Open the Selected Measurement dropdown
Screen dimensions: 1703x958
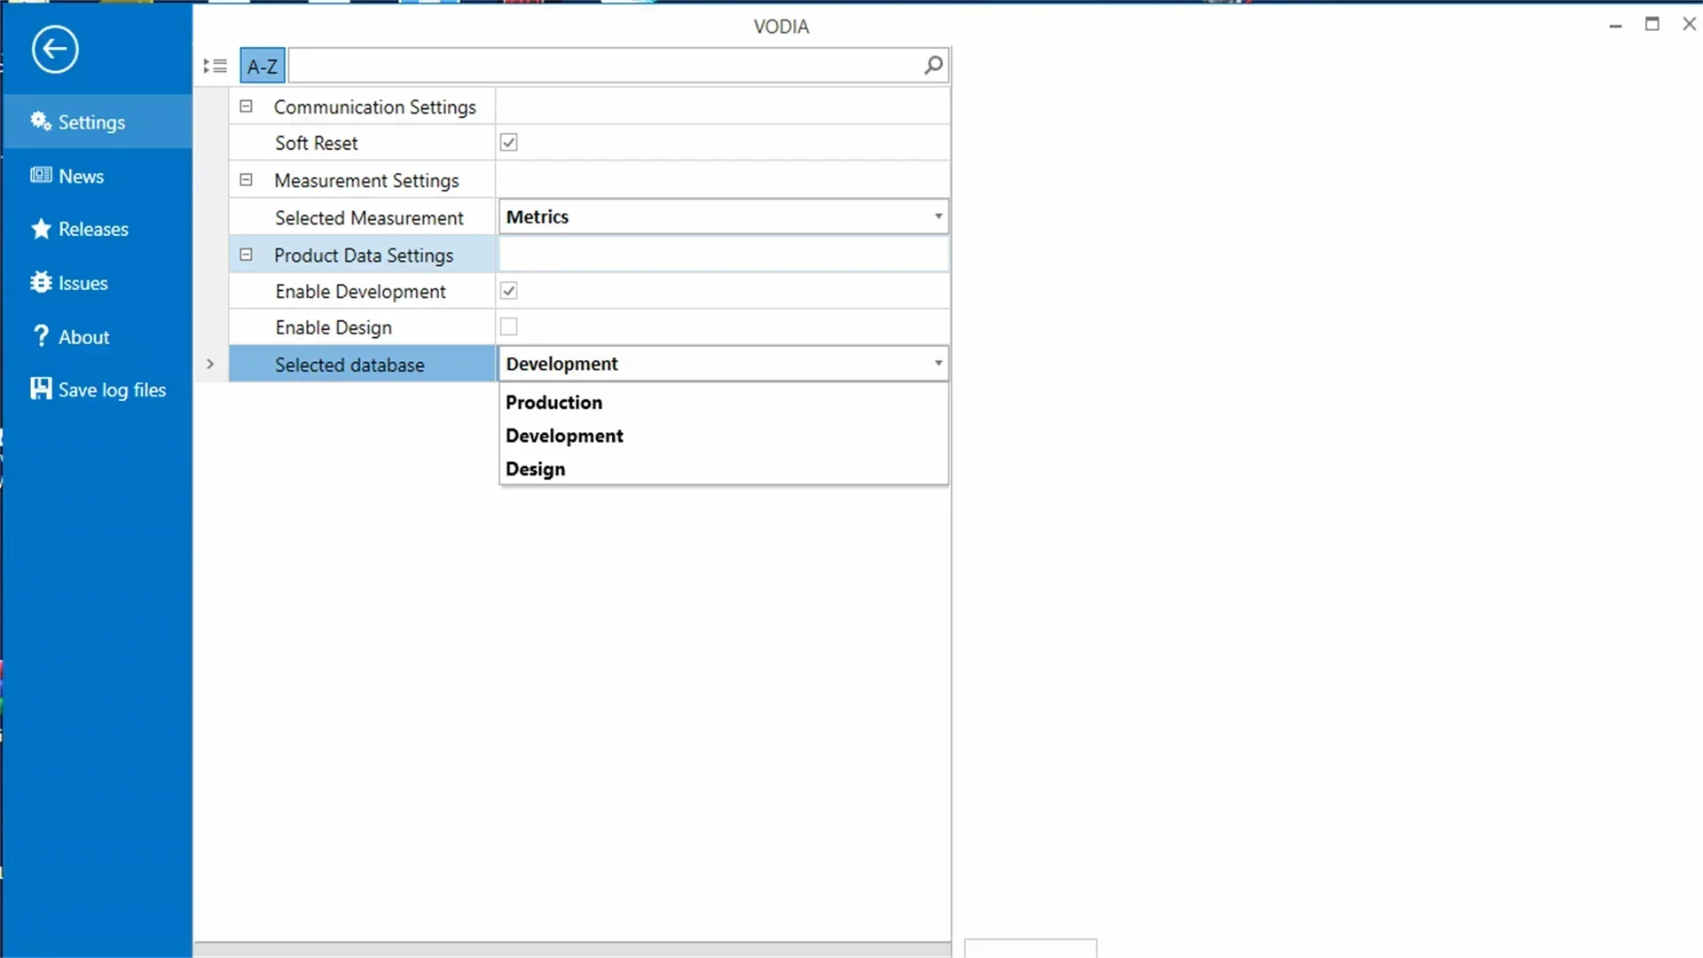coord(938,216)
